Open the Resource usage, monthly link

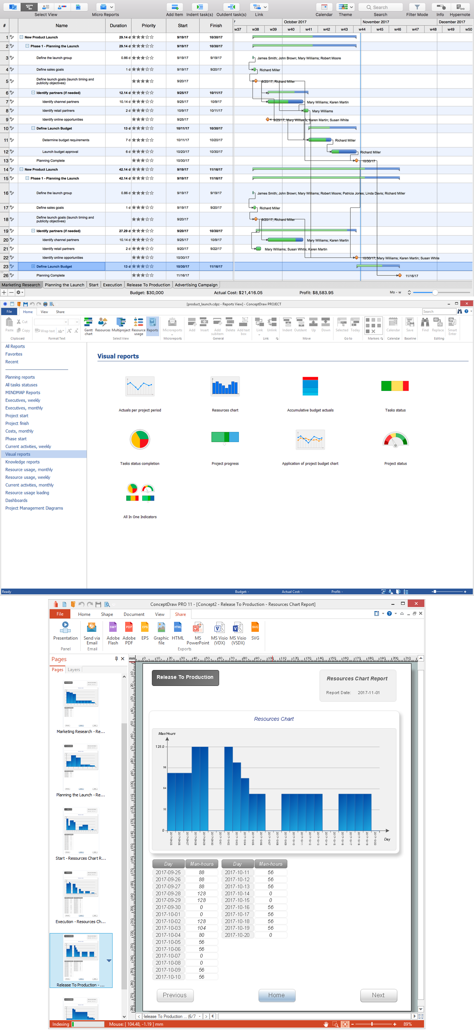tap(29, 469)
